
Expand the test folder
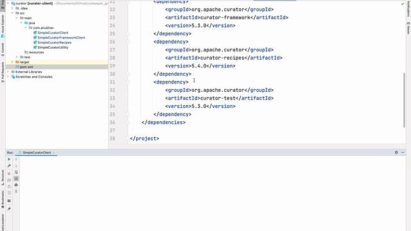click(17, 57)
